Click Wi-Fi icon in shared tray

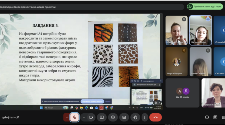tap(145, 108)
